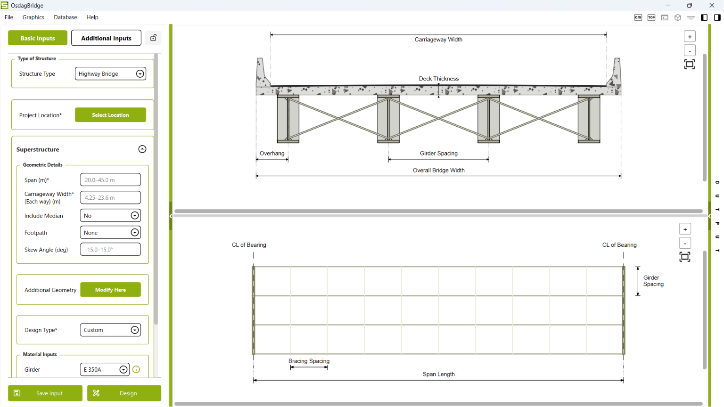Image resolution: width=724 pixels, height=407 pixels.
Task: Click the Skew Angle input field
Action: (110, 250)
